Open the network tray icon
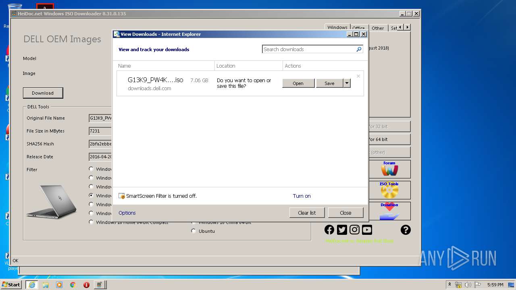This screenshot has height=290, width=516. (458, 285)
